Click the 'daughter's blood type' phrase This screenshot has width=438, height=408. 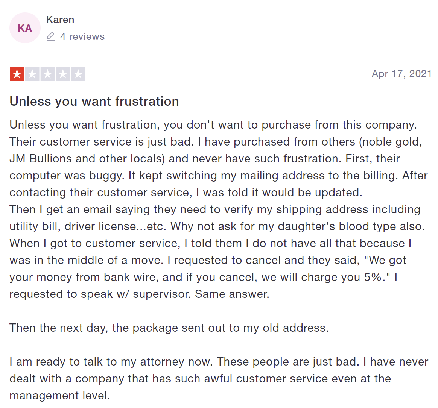coord(338,226)
